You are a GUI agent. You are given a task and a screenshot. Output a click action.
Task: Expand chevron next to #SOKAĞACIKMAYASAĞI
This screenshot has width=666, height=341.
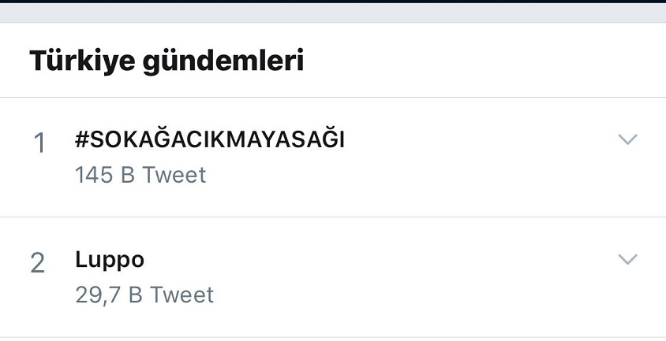pos(628,139)
